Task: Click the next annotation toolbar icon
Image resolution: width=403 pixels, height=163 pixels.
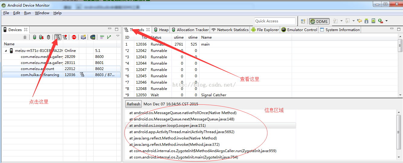Action: (x=335, y=21)
